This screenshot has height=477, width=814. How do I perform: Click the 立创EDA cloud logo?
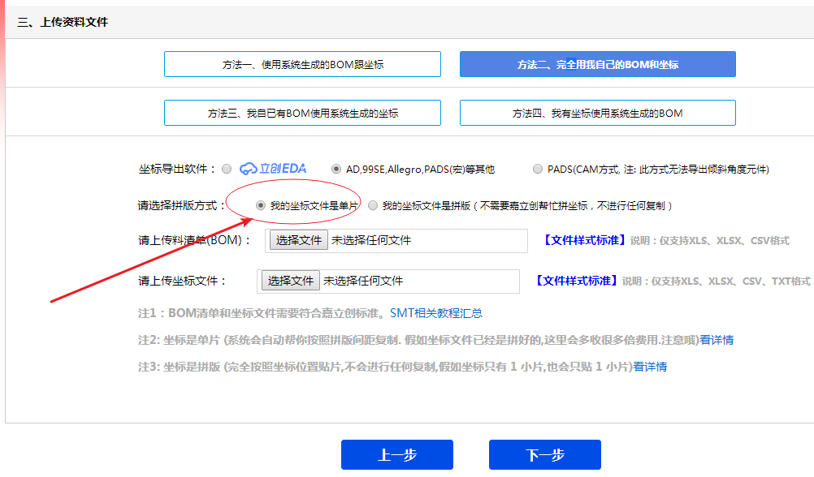point(272,169)
